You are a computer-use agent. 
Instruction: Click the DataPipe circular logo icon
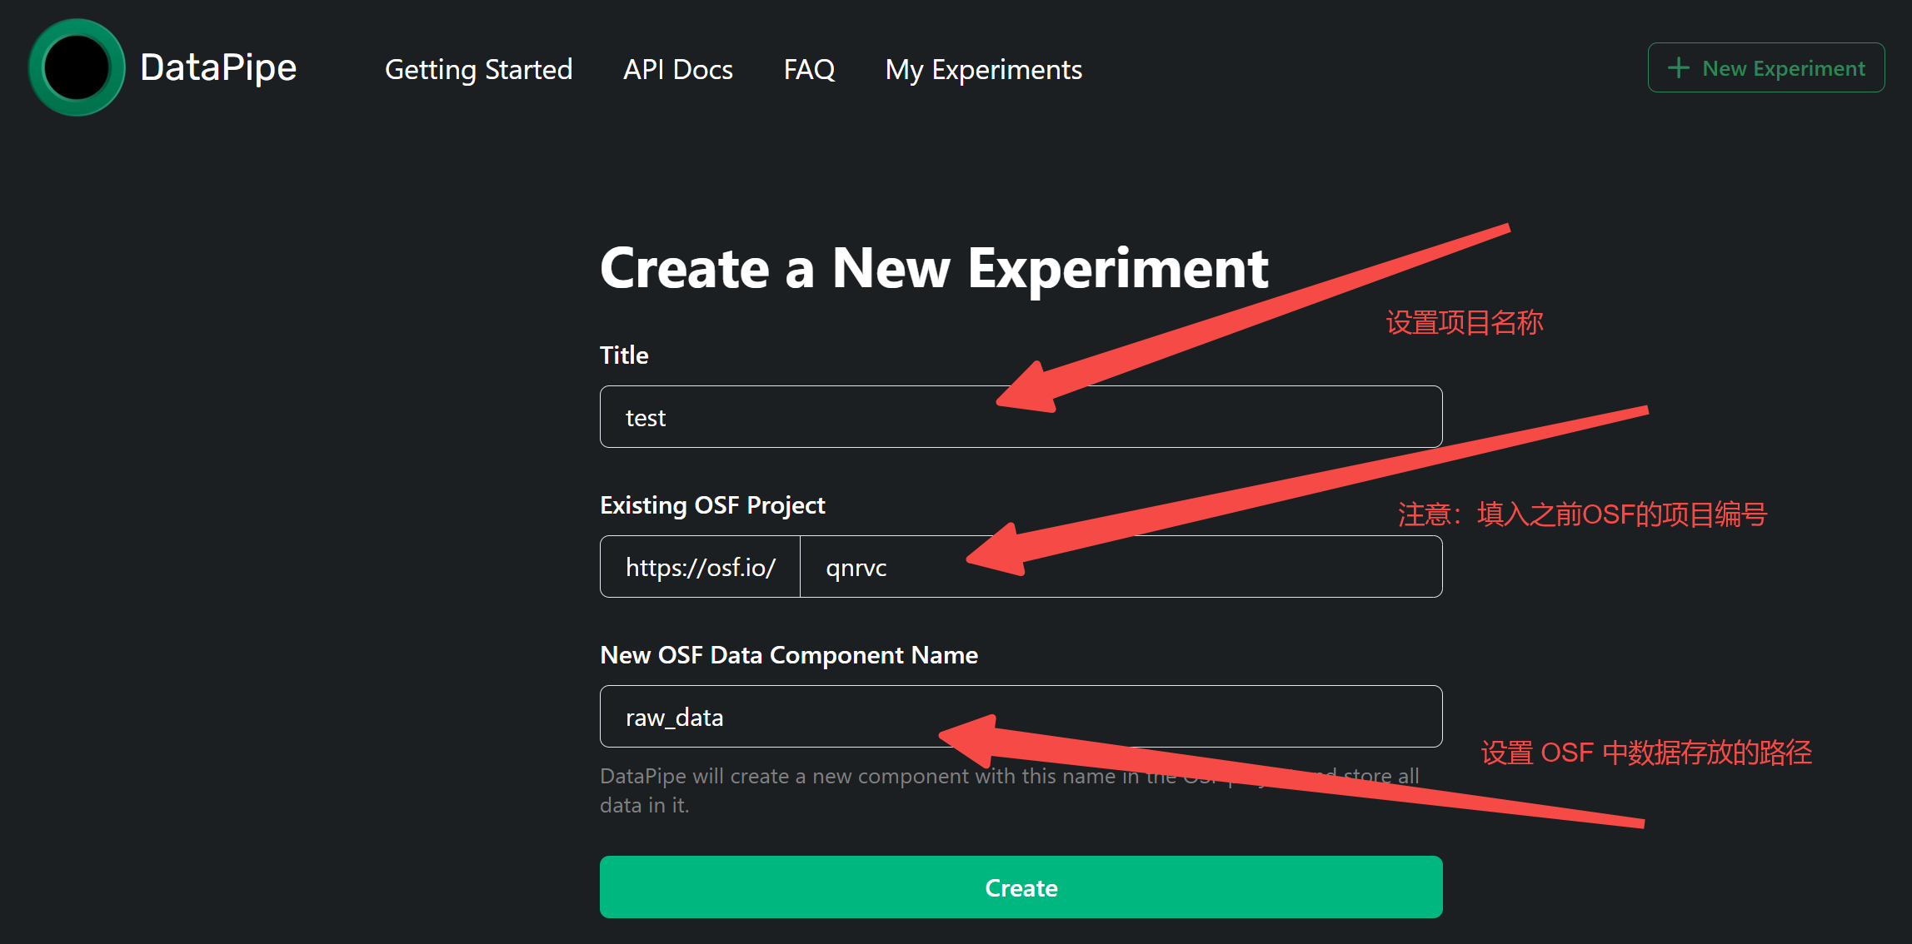[77, 68]
